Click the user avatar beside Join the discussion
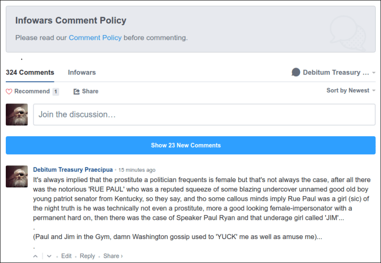Image resolution: width=381 pixels, height=263 pixels. click(x=17, y=114)
